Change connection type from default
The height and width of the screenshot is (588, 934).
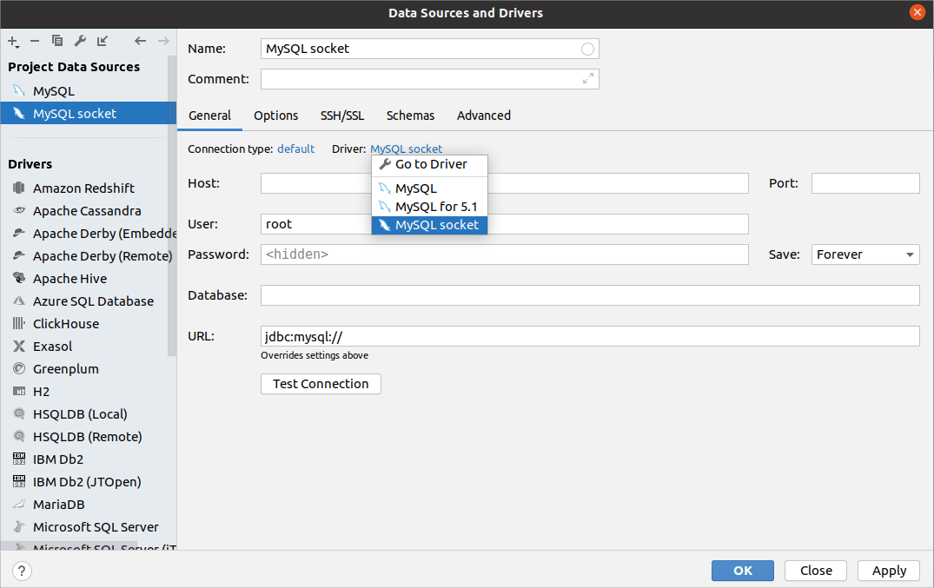pyautogui.click(x=295, y=149)
